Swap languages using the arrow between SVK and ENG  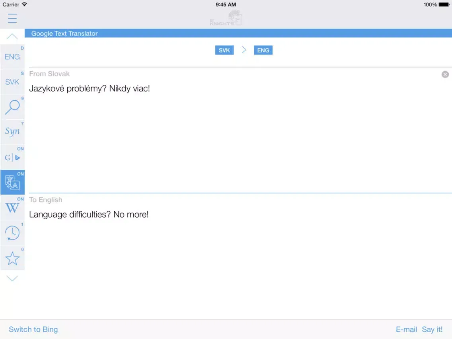tap(244, 50)
